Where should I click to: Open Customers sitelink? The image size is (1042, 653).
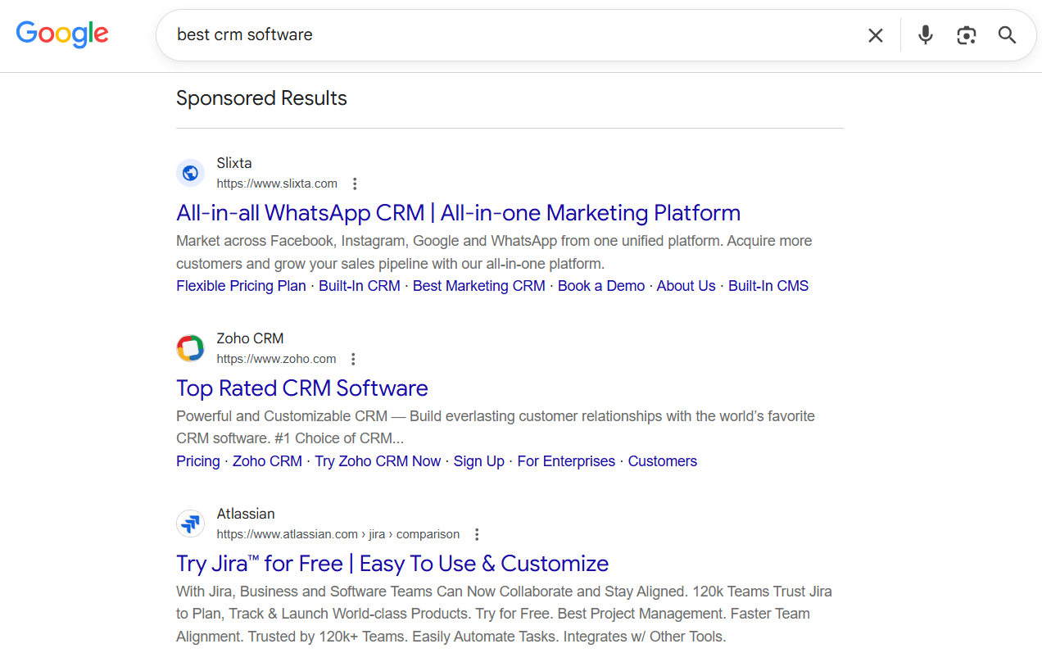click(663, 461)
